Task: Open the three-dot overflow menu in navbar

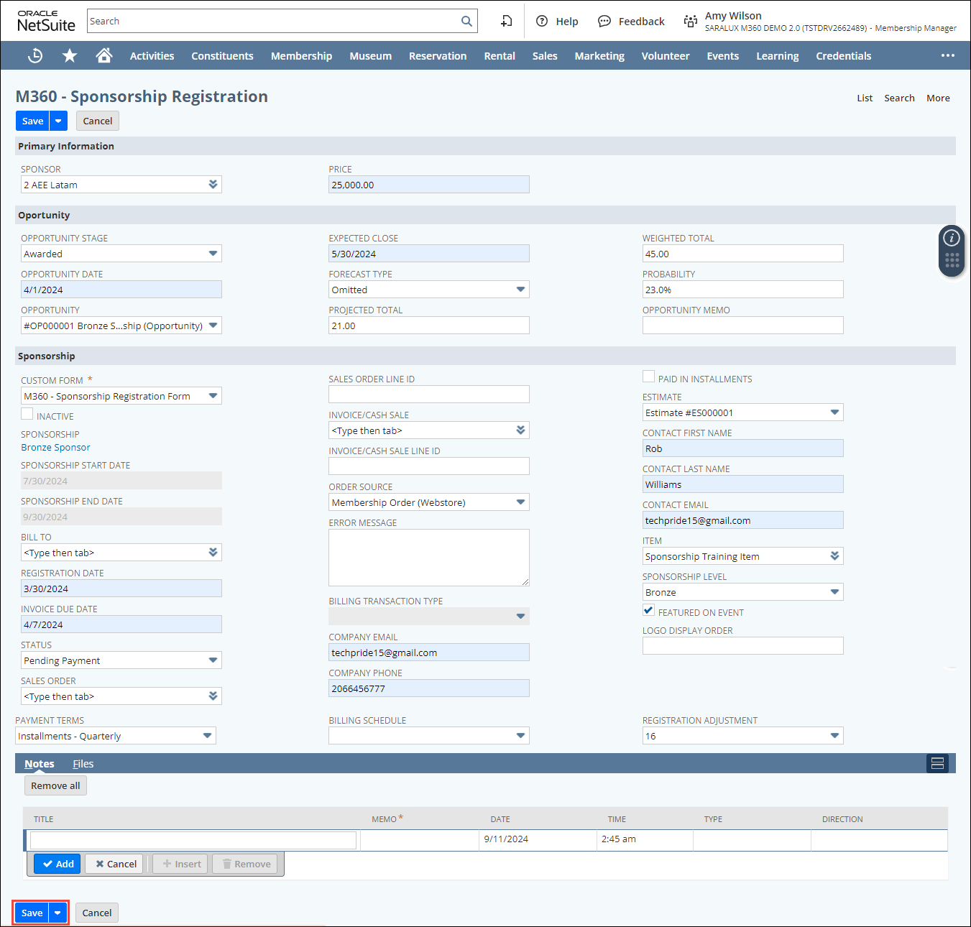Action: [x=948, y=56]
